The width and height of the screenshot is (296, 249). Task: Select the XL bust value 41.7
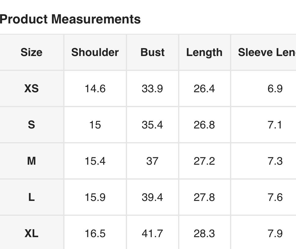click(x=152, y=233)
